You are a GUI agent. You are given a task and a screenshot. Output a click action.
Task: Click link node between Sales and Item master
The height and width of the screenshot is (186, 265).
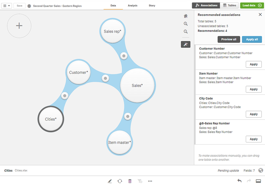click(x=128, y=116)
